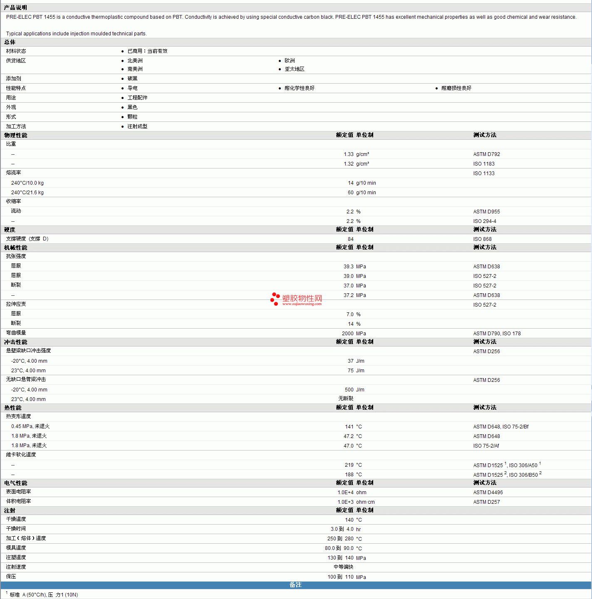Select the 37.2 MPa tensile value
Image resolution: width=592 pixels, height=599 pixels.
(x=355, y=295)
